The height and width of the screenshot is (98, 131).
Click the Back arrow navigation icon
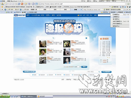(10, 4)
